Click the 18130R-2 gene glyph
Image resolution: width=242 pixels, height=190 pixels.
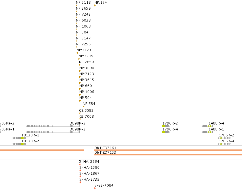click(x=19, y=144)
